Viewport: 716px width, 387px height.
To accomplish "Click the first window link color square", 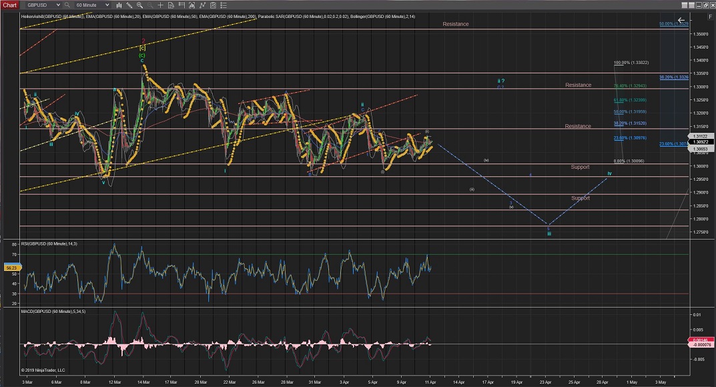I will pyautogui.click(x=684, y=5).
